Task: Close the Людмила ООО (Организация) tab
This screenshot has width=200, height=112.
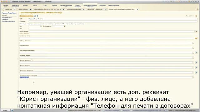Action: (105, 10)
